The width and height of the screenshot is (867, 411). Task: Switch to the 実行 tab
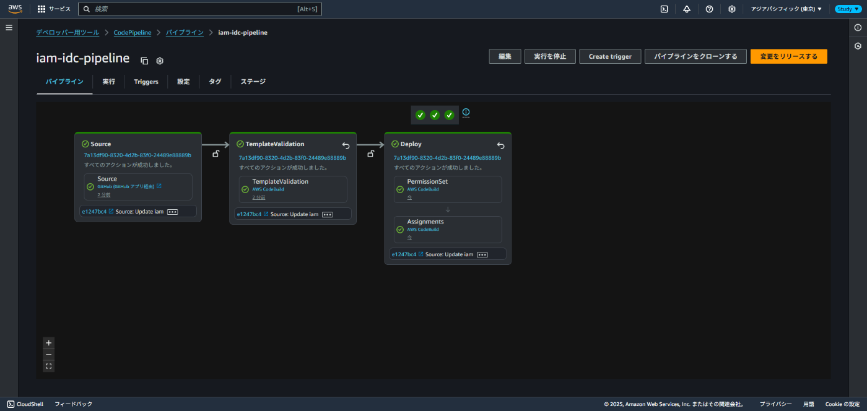(108, 82)
